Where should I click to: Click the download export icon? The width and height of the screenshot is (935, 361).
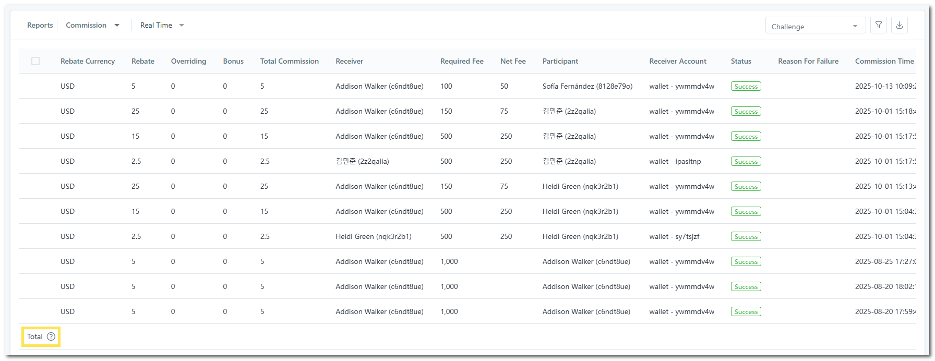pyautogui.click(x=900, y=25)
